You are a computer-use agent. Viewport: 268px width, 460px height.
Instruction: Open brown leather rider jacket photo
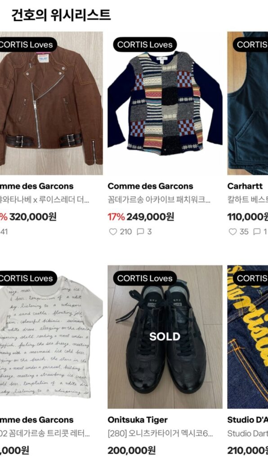pyautogui.click(x=51, y=103)
